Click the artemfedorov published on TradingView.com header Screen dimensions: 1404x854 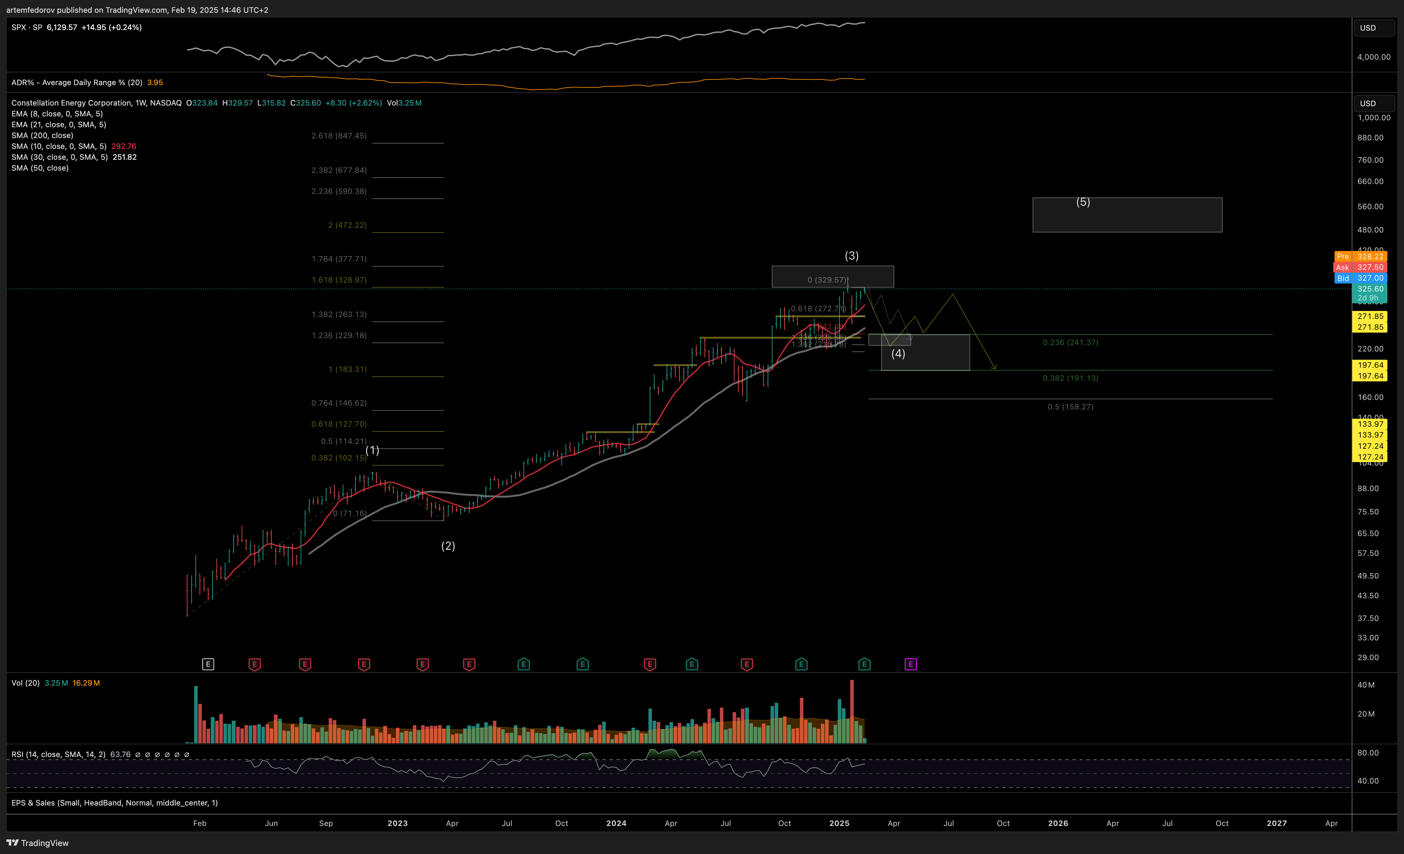tap(137, 10)
